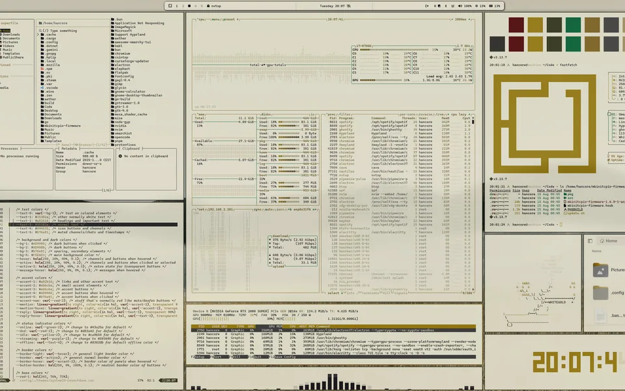Open the btop 'menu' button
This screenshot has height=391, width=625.
tap(215, 19)
